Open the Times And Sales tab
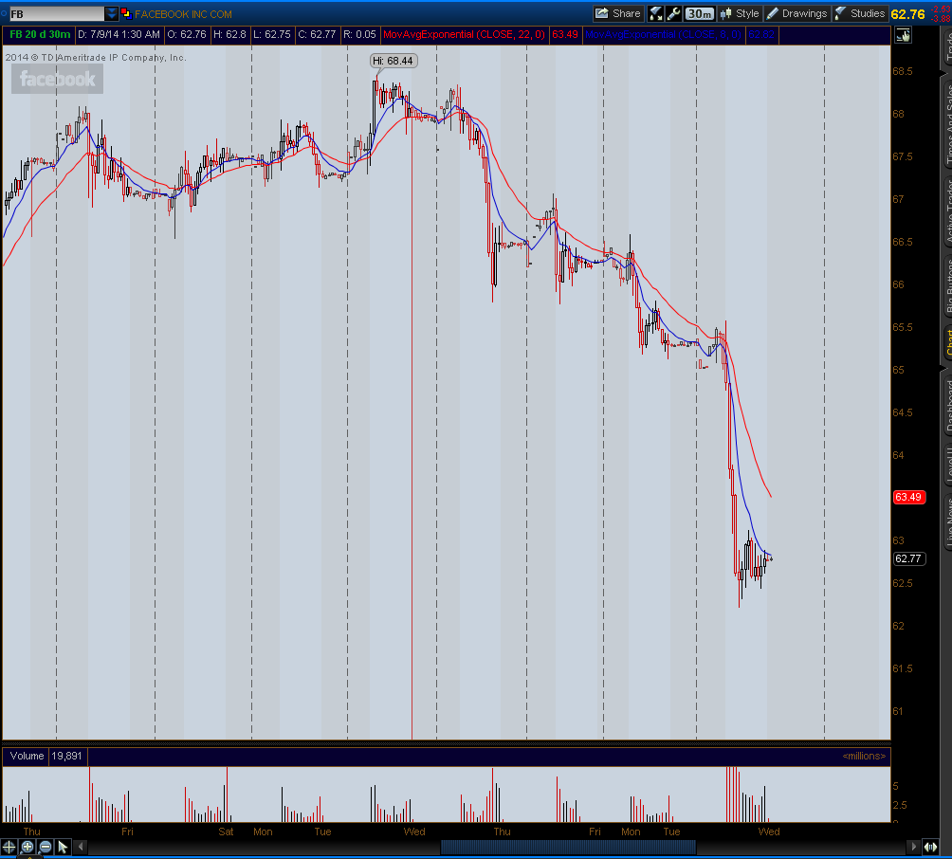Viewport: 952px width, 859px height. [947, 124]
